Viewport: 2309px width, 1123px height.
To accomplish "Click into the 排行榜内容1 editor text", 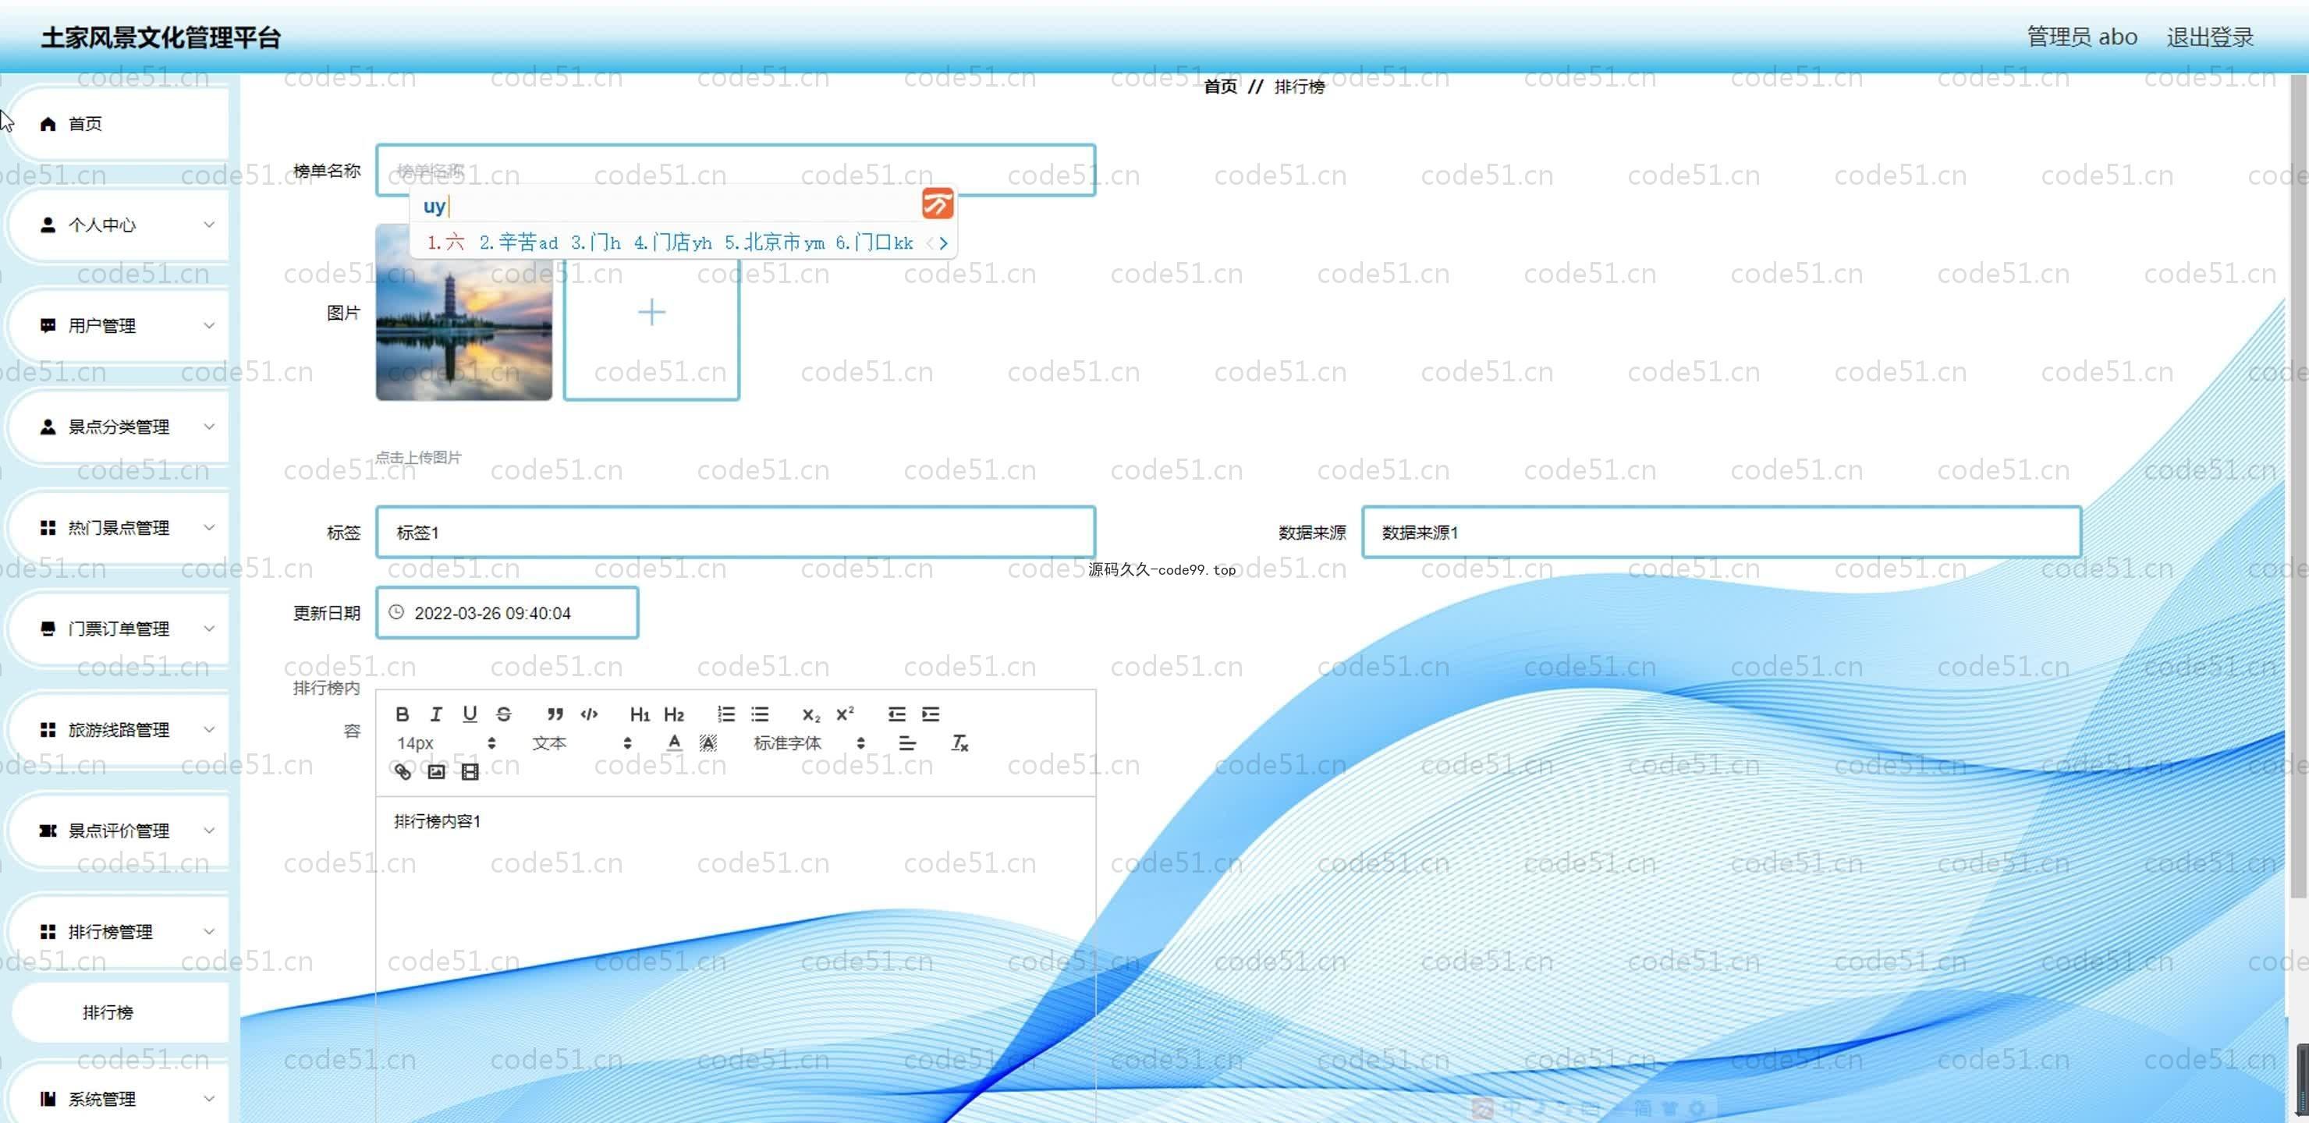I will point(438,821).
